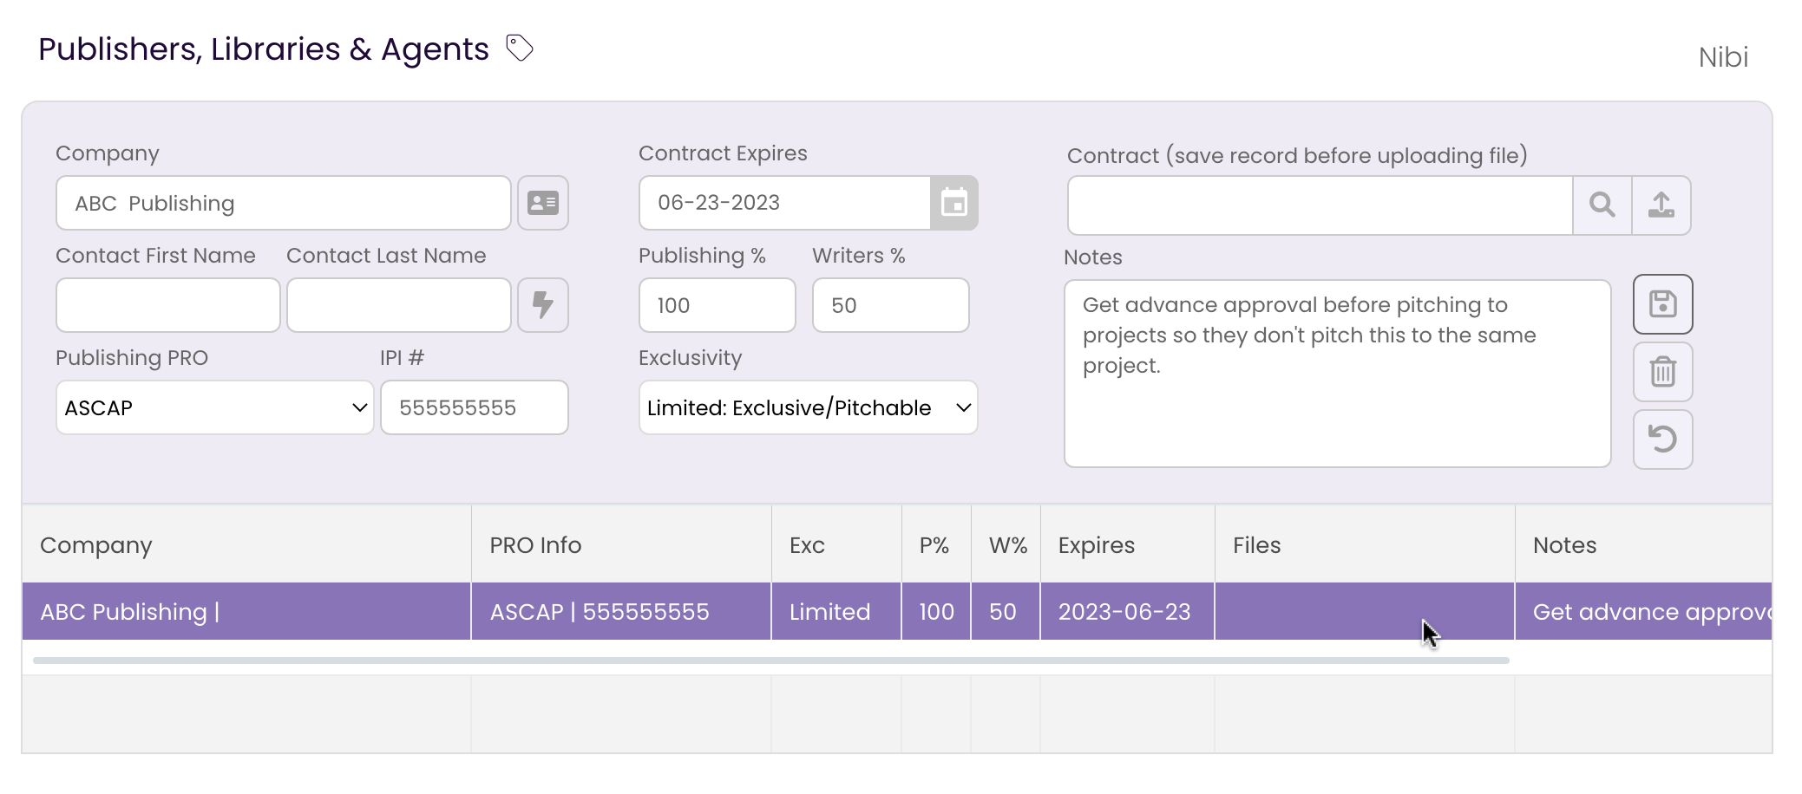Expand the Exclusivity dropdown
The height and width of the screenshot is (794, 1802).
pos(809,407)
